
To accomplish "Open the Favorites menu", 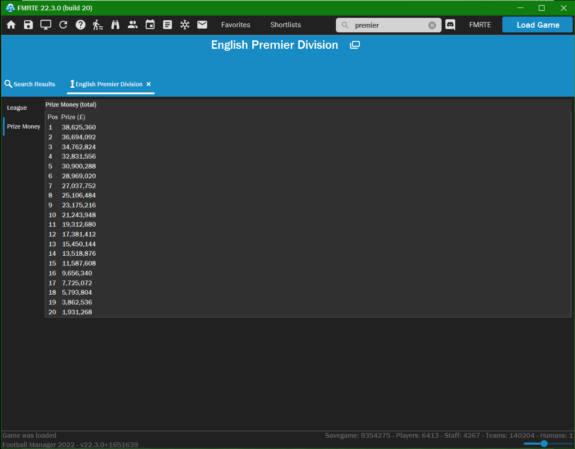I will click(236, 25).
